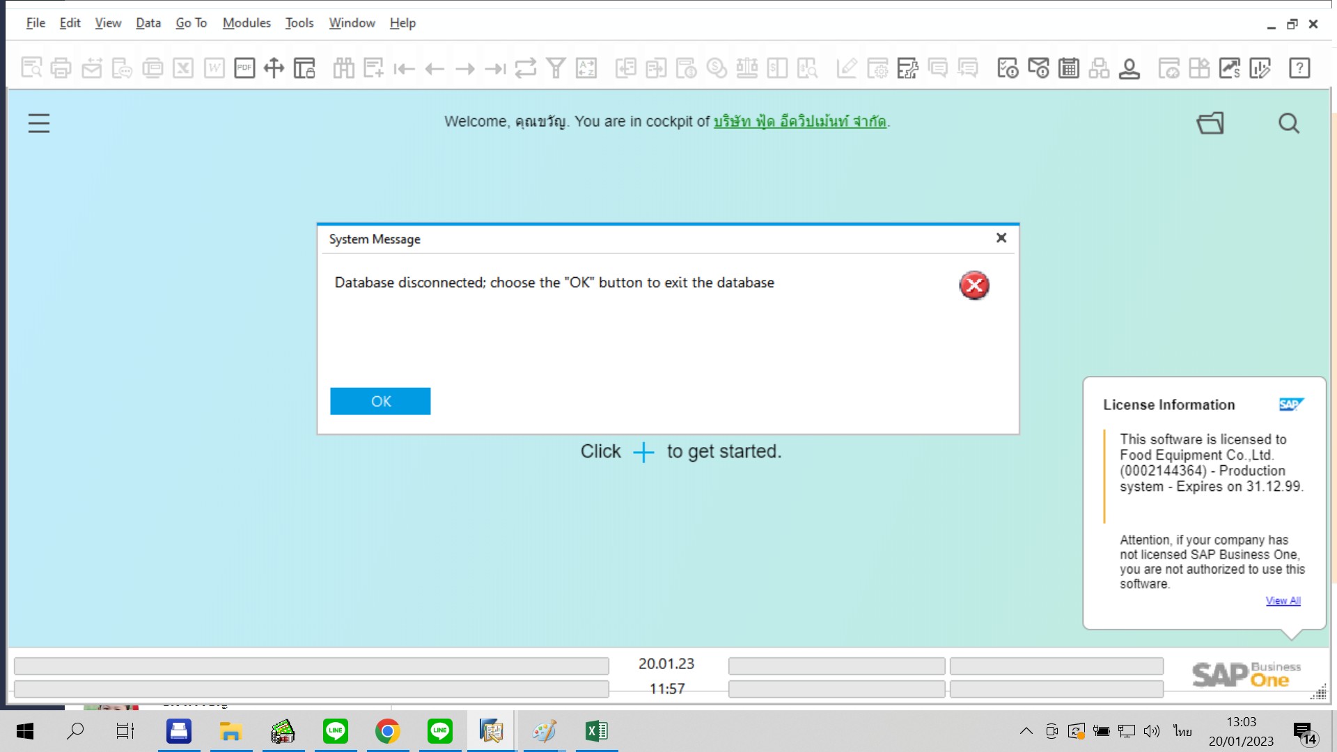
Task: Open the Tools menu
Action: 299,23
